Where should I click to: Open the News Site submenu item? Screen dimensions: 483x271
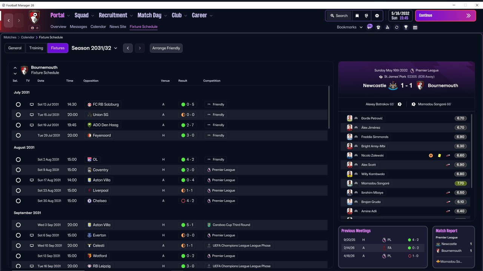click(x=118, y=27)
